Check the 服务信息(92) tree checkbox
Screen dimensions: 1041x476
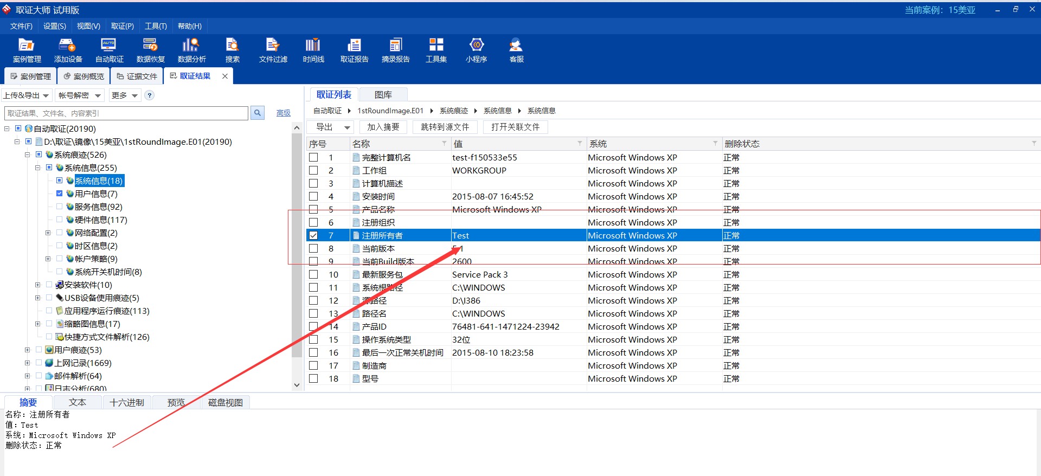[x=59, y=207]
